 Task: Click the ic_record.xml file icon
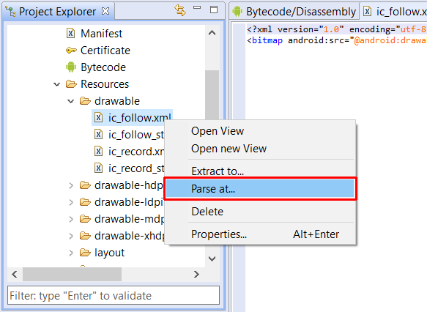coord(98,152)
